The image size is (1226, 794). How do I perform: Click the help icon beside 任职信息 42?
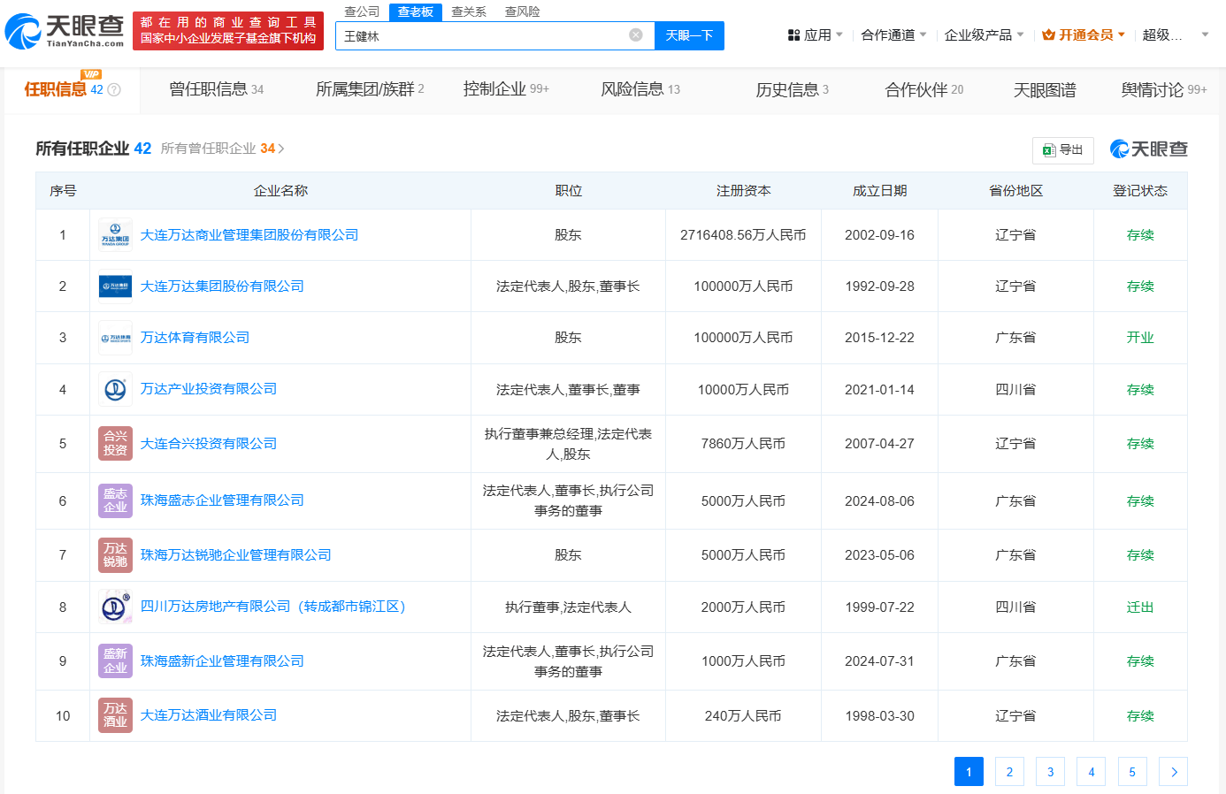114,90
